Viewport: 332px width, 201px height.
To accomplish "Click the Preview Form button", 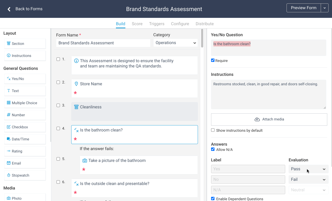I will 304,8.
